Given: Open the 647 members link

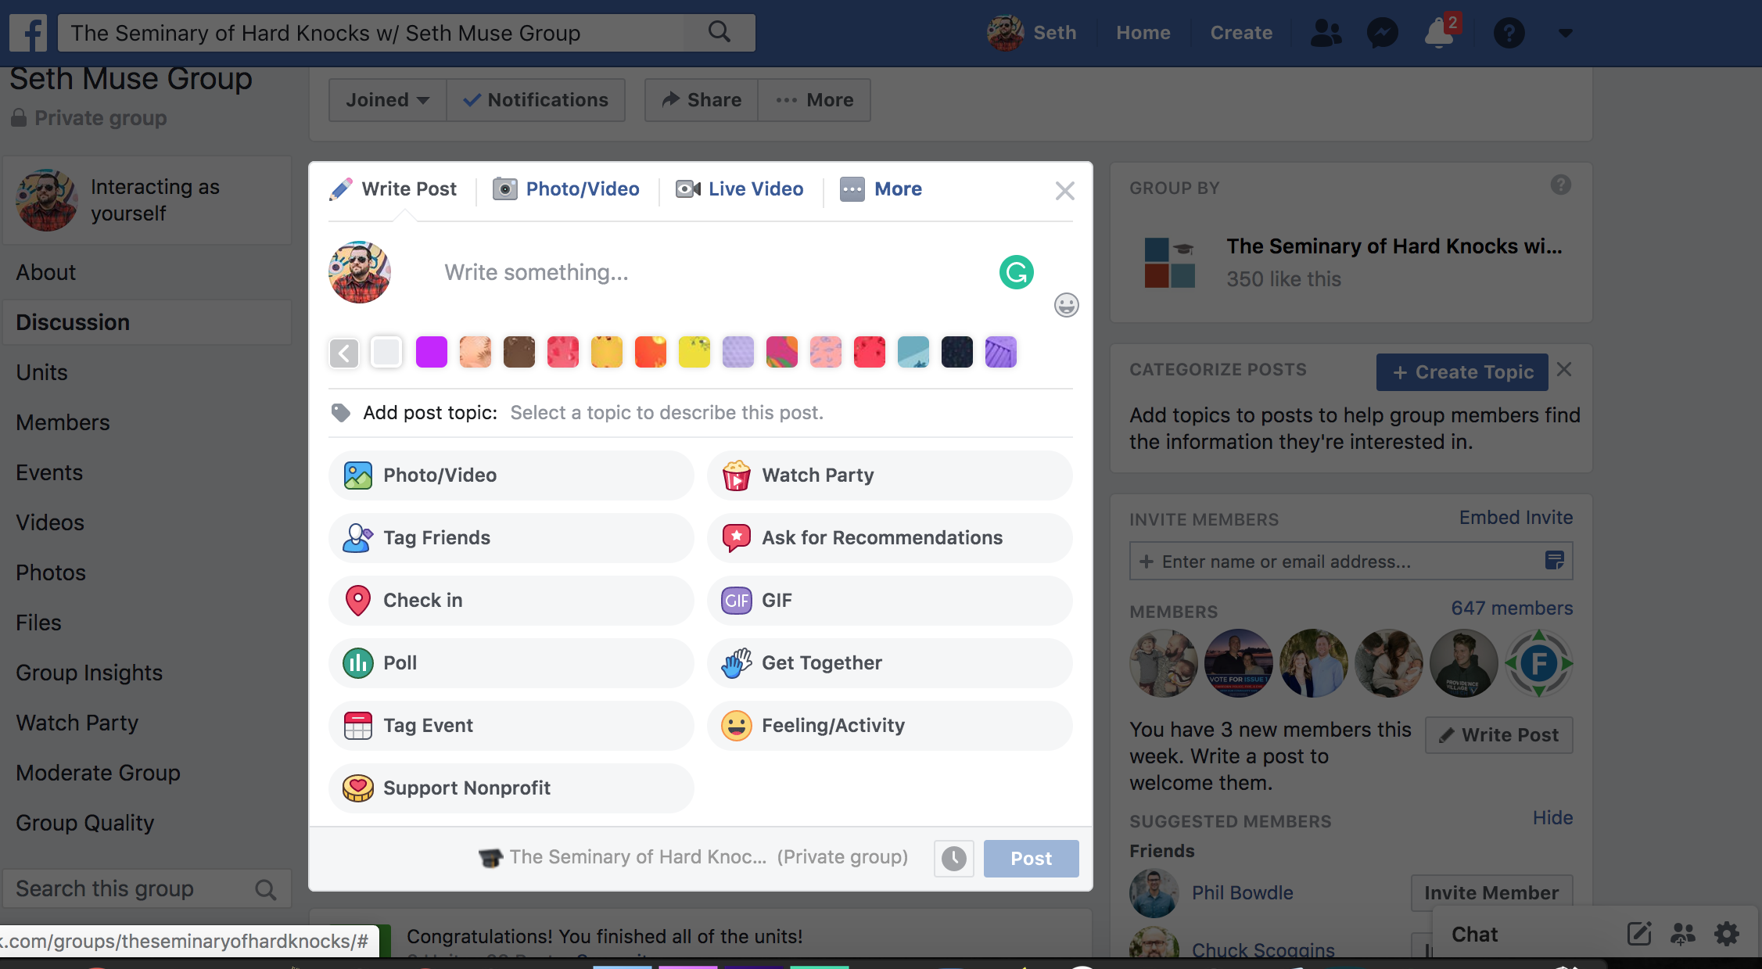Looking at the screenshot, I should click(x=1512, y=608).
